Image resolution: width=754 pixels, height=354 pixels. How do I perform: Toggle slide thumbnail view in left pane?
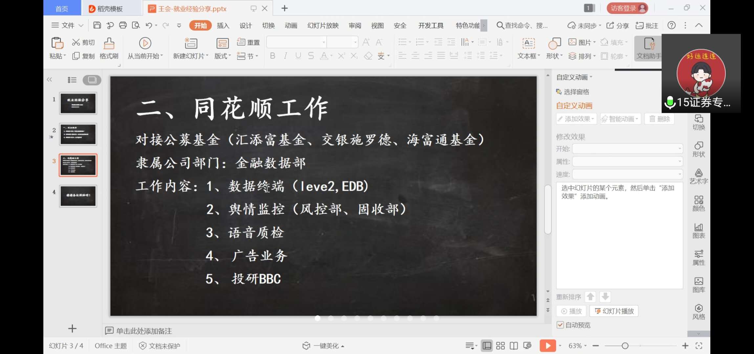(x=92, y=80)
